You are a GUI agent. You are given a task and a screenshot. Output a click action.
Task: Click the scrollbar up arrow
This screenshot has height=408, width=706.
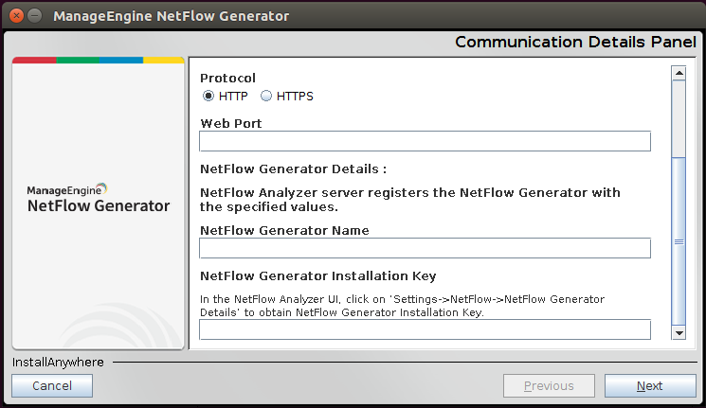[679, 74]
